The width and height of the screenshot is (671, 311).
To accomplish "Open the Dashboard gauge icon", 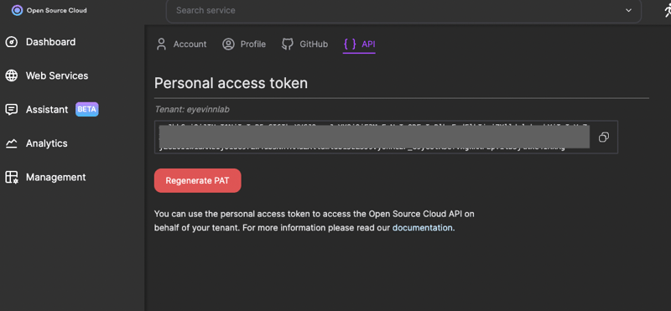I will point(12,42).
